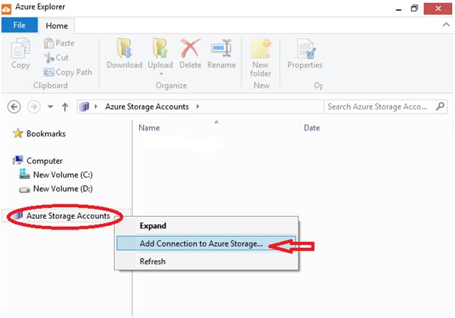
Task: Open New Volume (C:) drive
Action: (63, 175)
